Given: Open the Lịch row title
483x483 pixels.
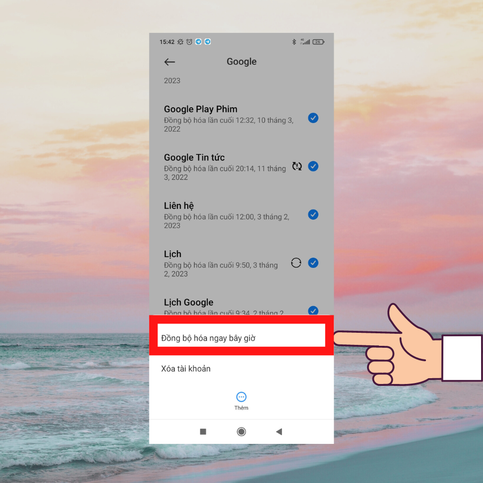Looking at the screenshot, I should (172, 254).
